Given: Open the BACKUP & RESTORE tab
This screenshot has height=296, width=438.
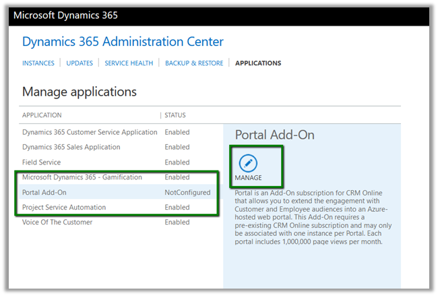Looking at the screenshot, I should [194, 63].
